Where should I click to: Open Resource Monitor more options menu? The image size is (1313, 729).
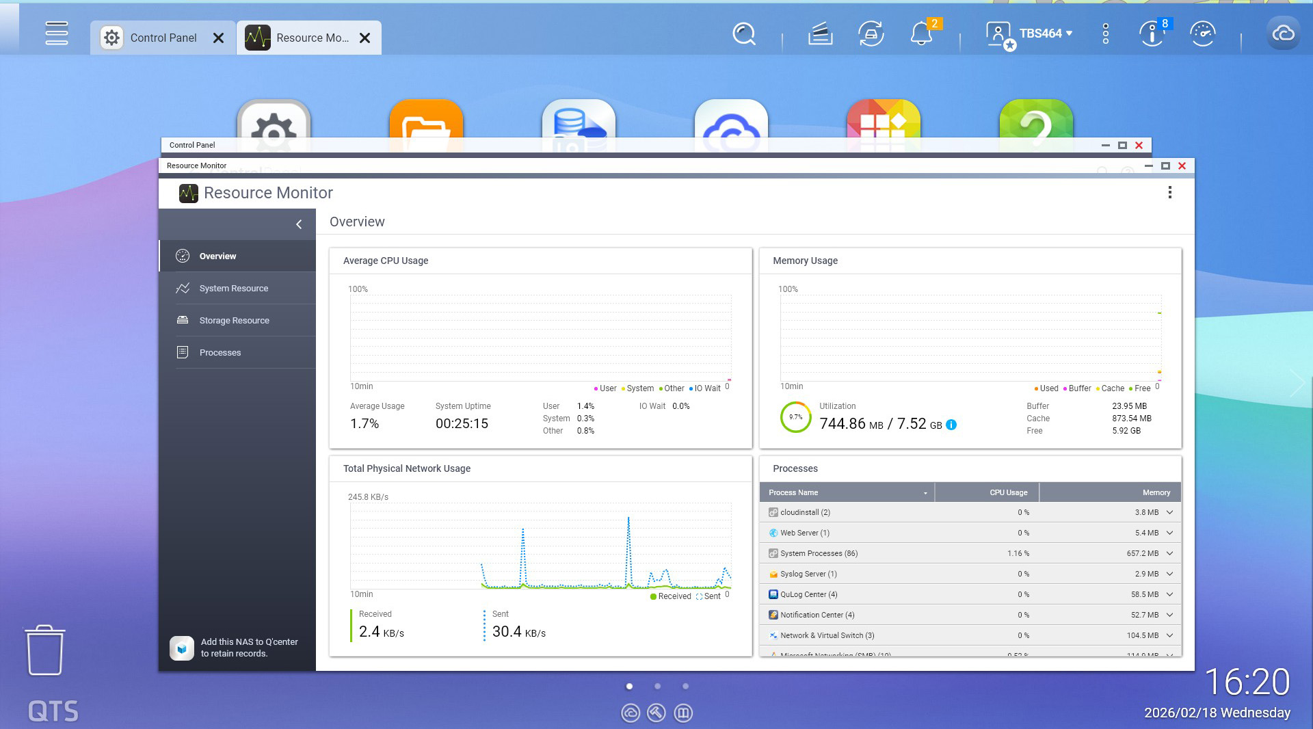pos(1169,193)
